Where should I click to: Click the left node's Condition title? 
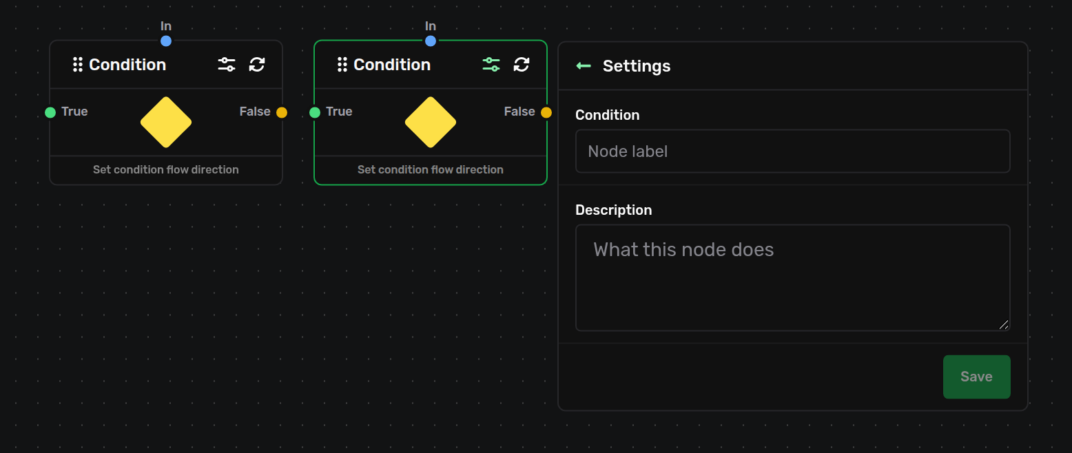127,65
